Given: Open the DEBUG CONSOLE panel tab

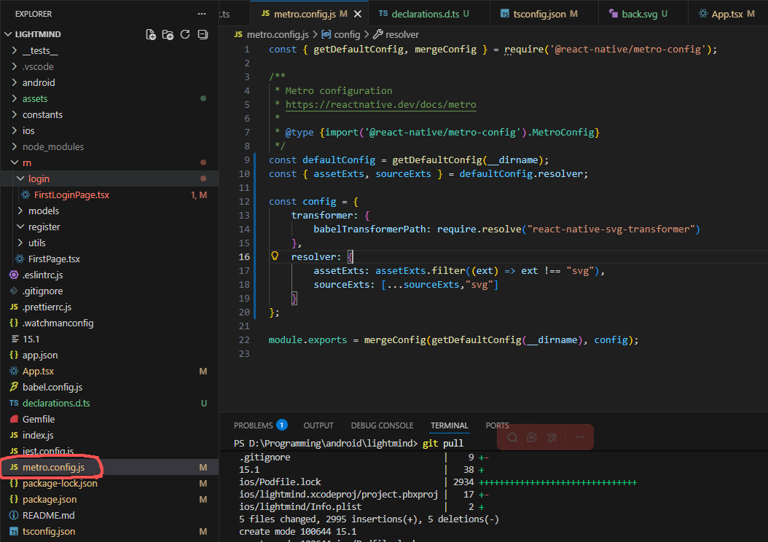Looking at the screenshot, I should 382,425.
